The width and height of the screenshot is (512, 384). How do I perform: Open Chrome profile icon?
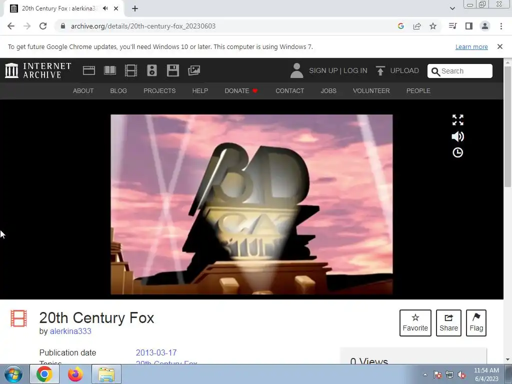pyautogui.click(x=485, y=26)
